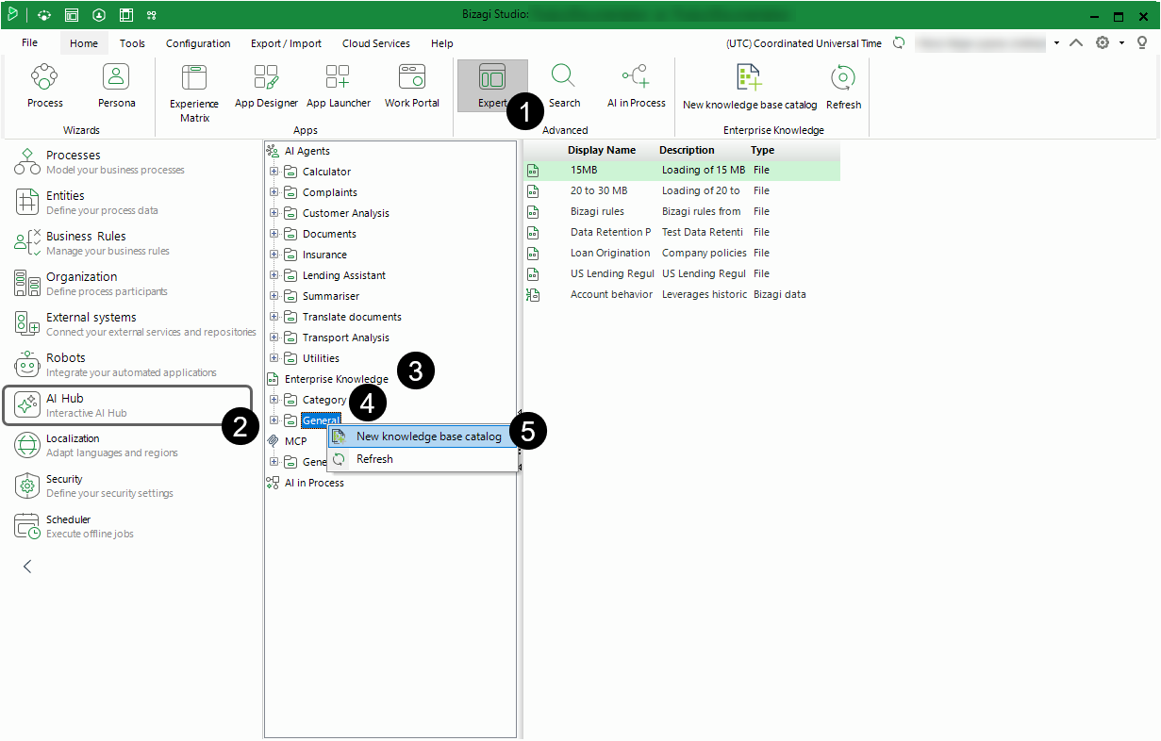Open the Business Rules module

(92, 243)
